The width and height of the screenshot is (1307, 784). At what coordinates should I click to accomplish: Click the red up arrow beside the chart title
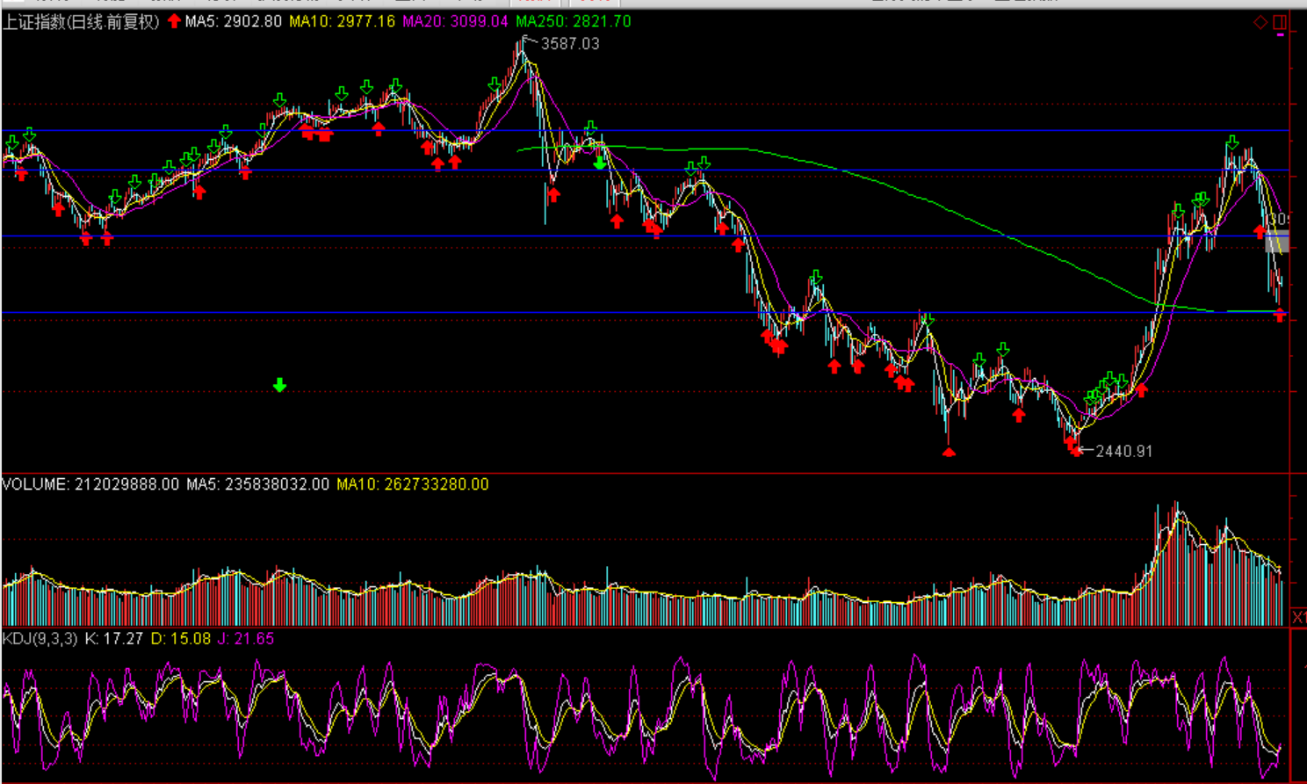(174, 21)
